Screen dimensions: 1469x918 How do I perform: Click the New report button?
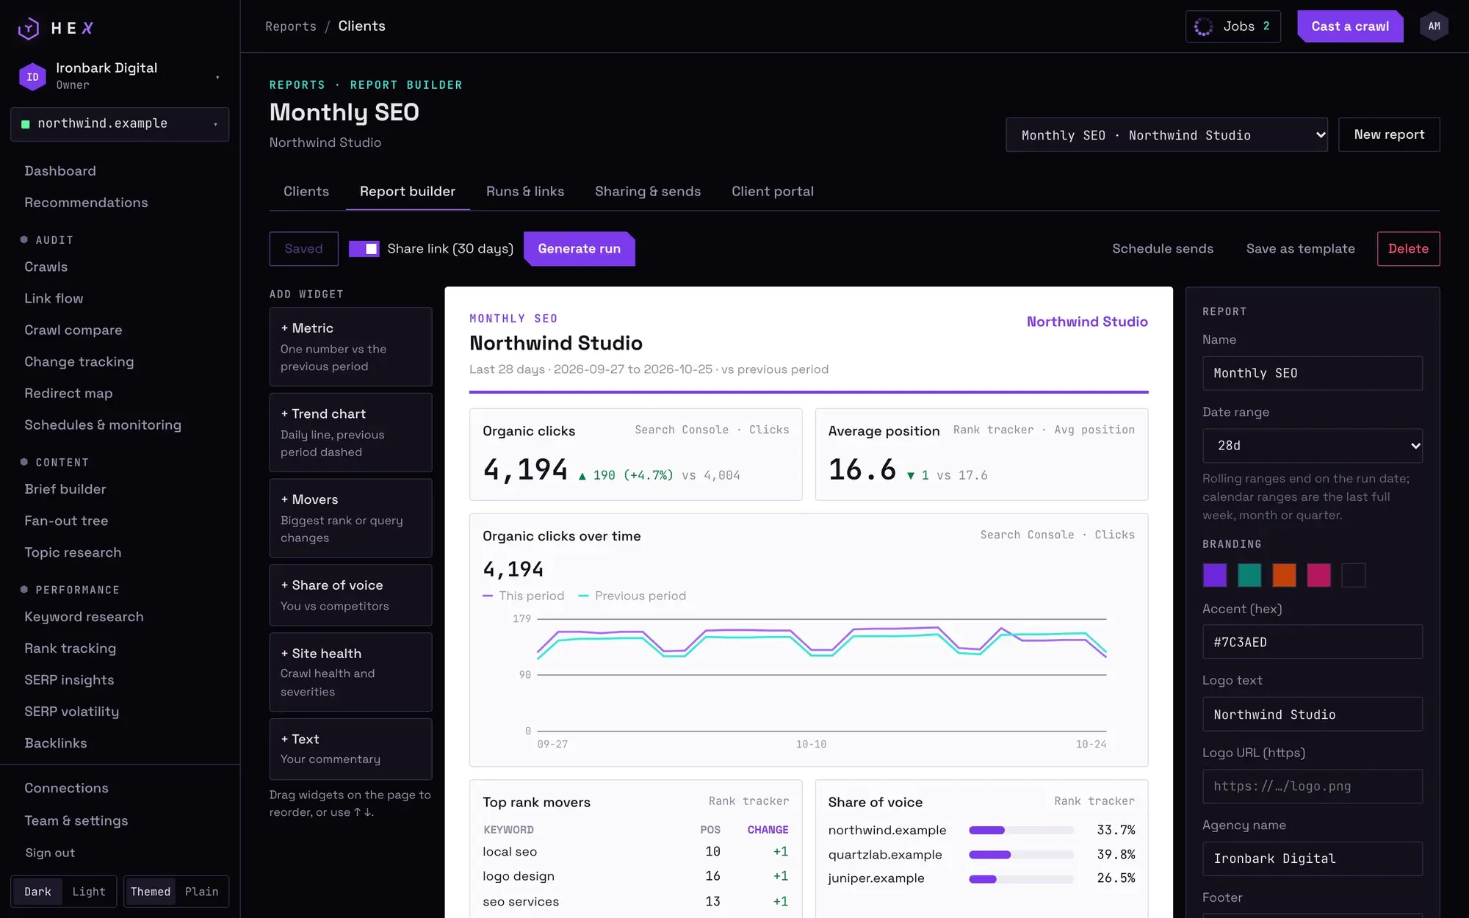click(x=1389, y=135)
